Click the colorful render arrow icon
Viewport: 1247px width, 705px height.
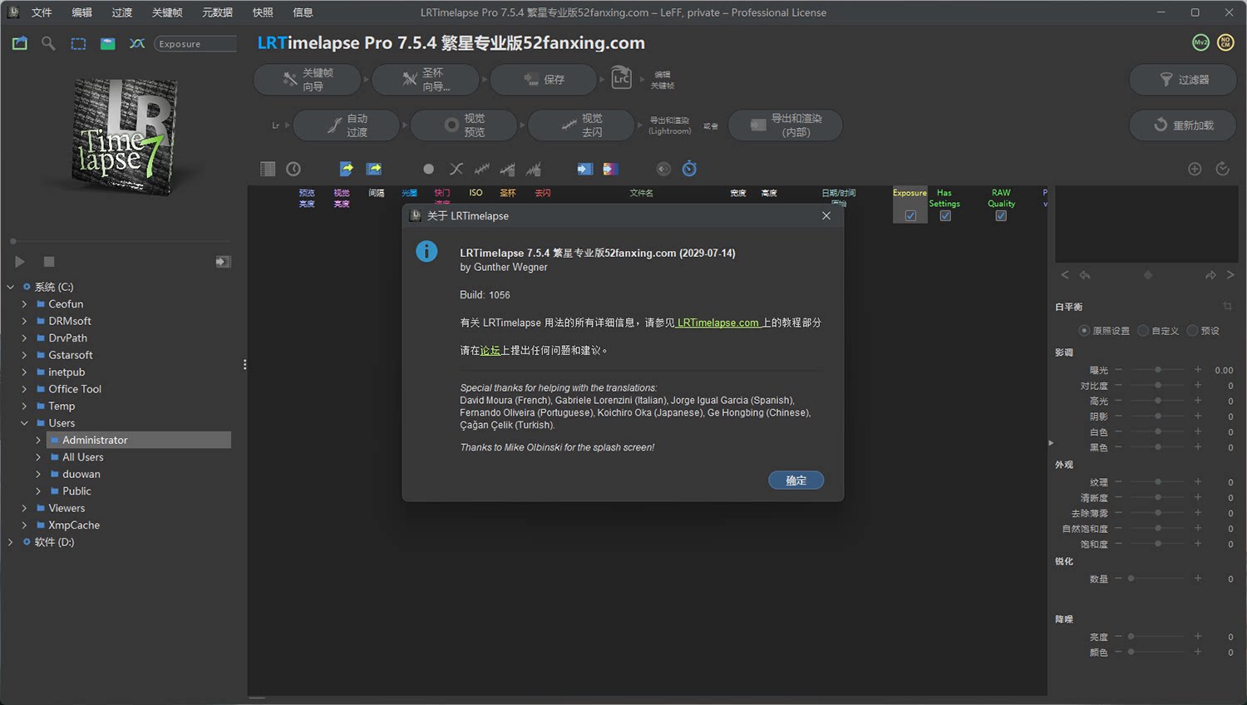coord(611,169)
